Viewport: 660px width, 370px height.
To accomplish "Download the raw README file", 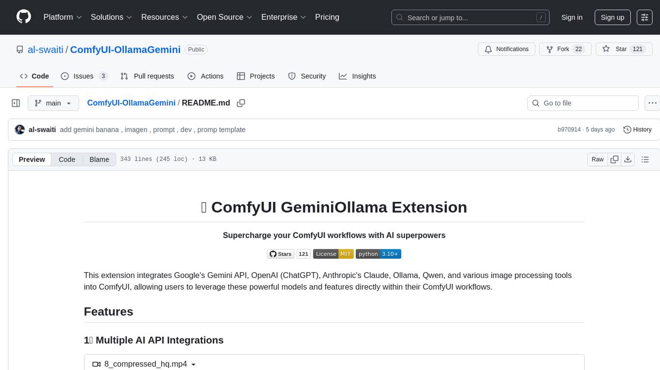I will click(x=627, y=159).
